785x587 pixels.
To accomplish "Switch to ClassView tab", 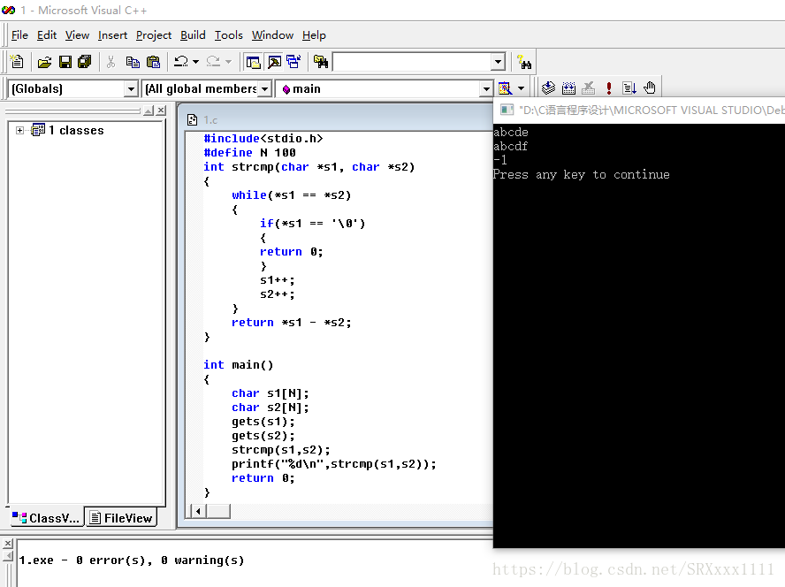I will pos(46,518).
